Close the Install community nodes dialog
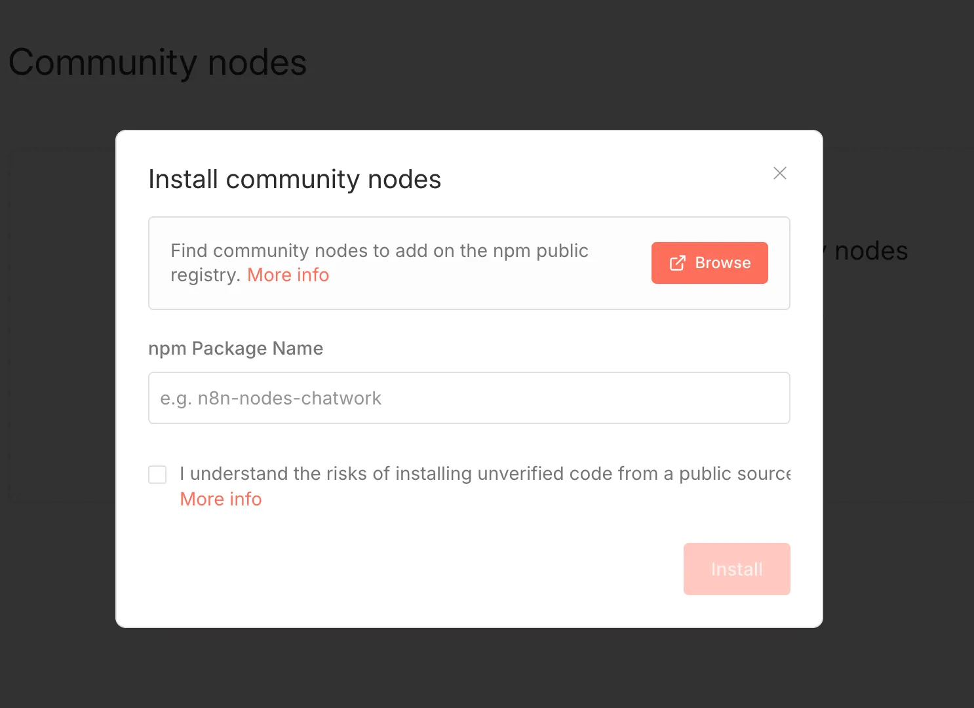974x708 pixels. (x=779, y=173)
